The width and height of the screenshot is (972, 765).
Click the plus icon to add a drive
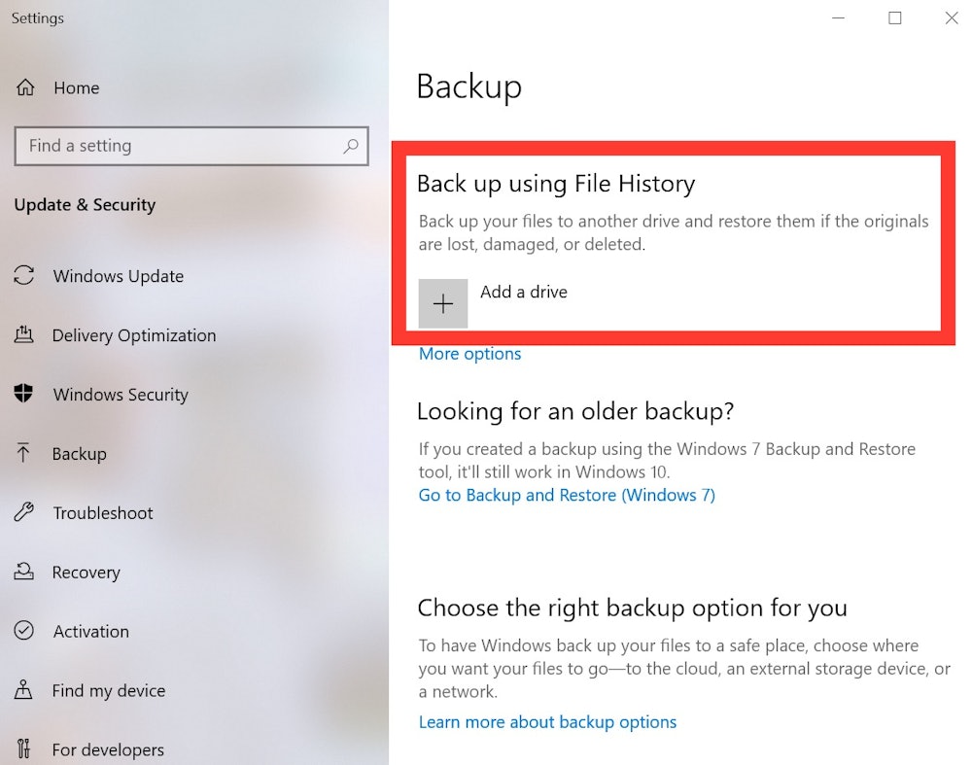(442, 302)
